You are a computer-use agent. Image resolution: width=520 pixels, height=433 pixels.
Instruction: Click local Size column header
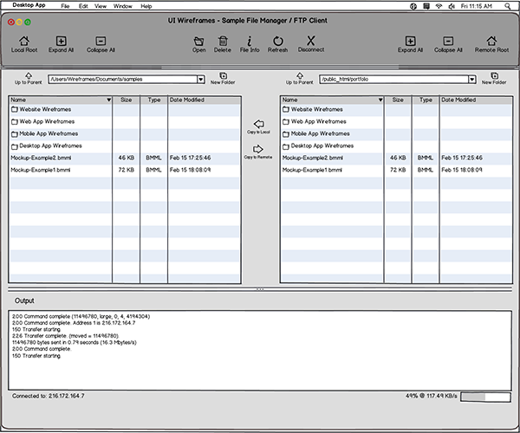click(x=126, y=100)
